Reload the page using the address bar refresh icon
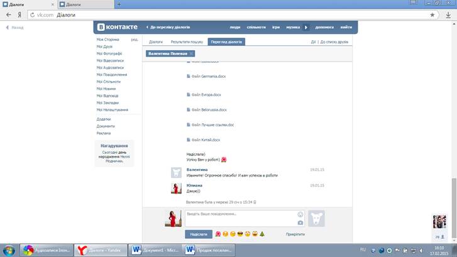This screenshot has height=257, width=457. coord(32,15)
